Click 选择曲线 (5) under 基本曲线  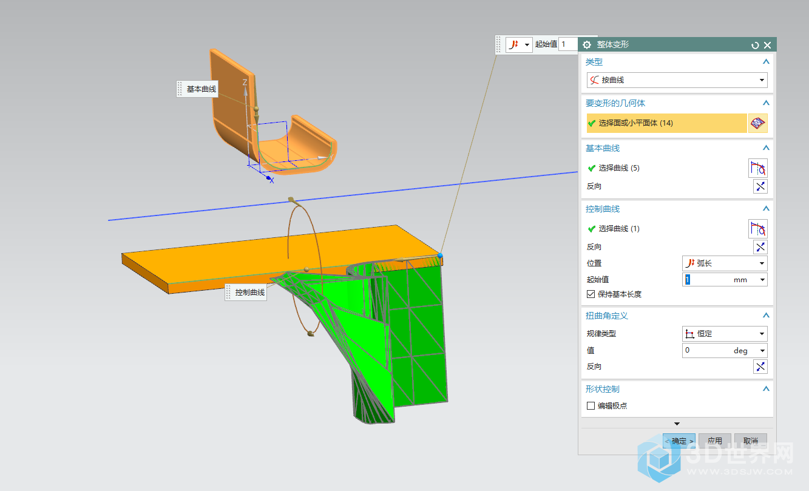619,168
